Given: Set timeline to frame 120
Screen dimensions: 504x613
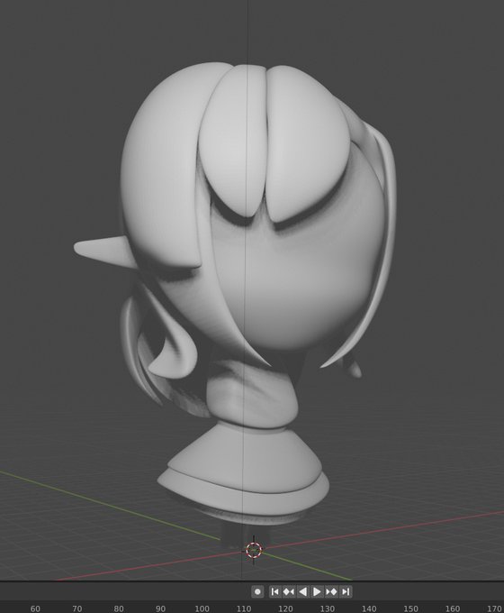Looking at the screenshot, I should point(285,608).
